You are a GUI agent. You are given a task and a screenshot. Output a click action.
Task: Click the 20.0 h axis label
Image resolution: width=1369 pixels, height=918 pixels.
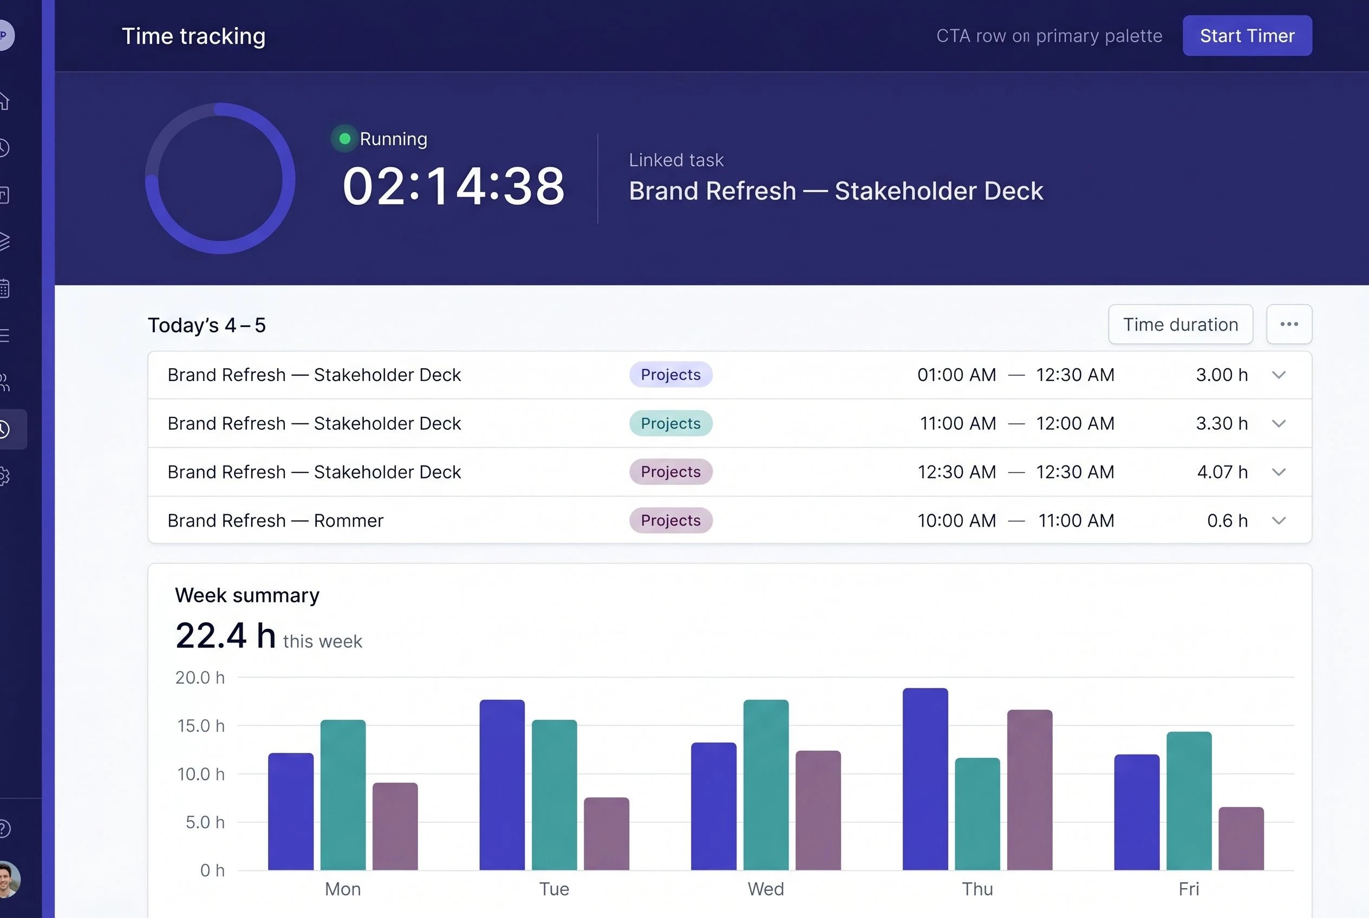pyautogui.click(x=200, y=677)
